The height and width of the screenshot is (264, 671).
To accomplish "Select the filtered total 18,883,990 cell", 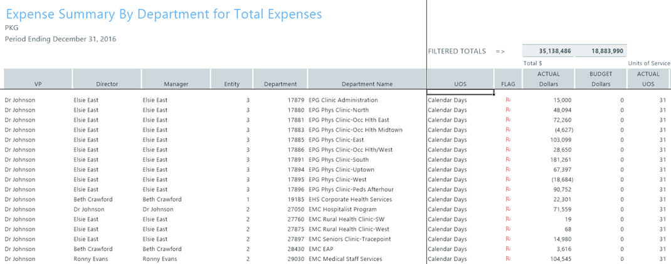I will [x=601, y=51].
